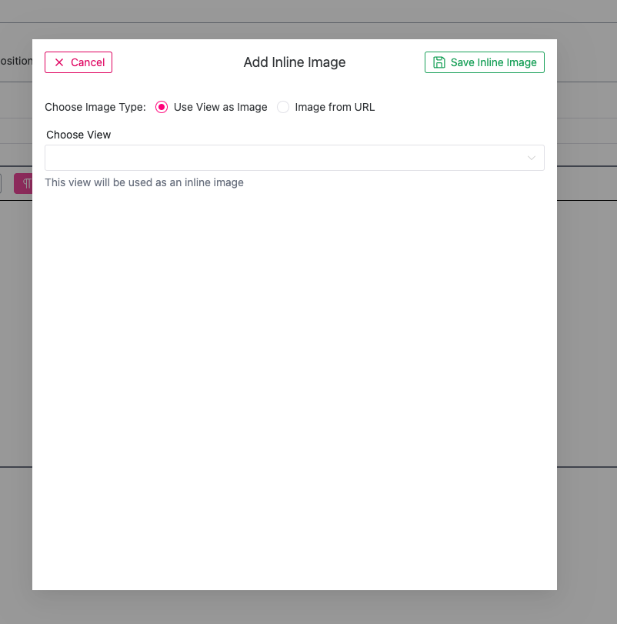
Task: Click the "Use View as Image" label text
Action: pyautogui.click(x=220, y=107)
